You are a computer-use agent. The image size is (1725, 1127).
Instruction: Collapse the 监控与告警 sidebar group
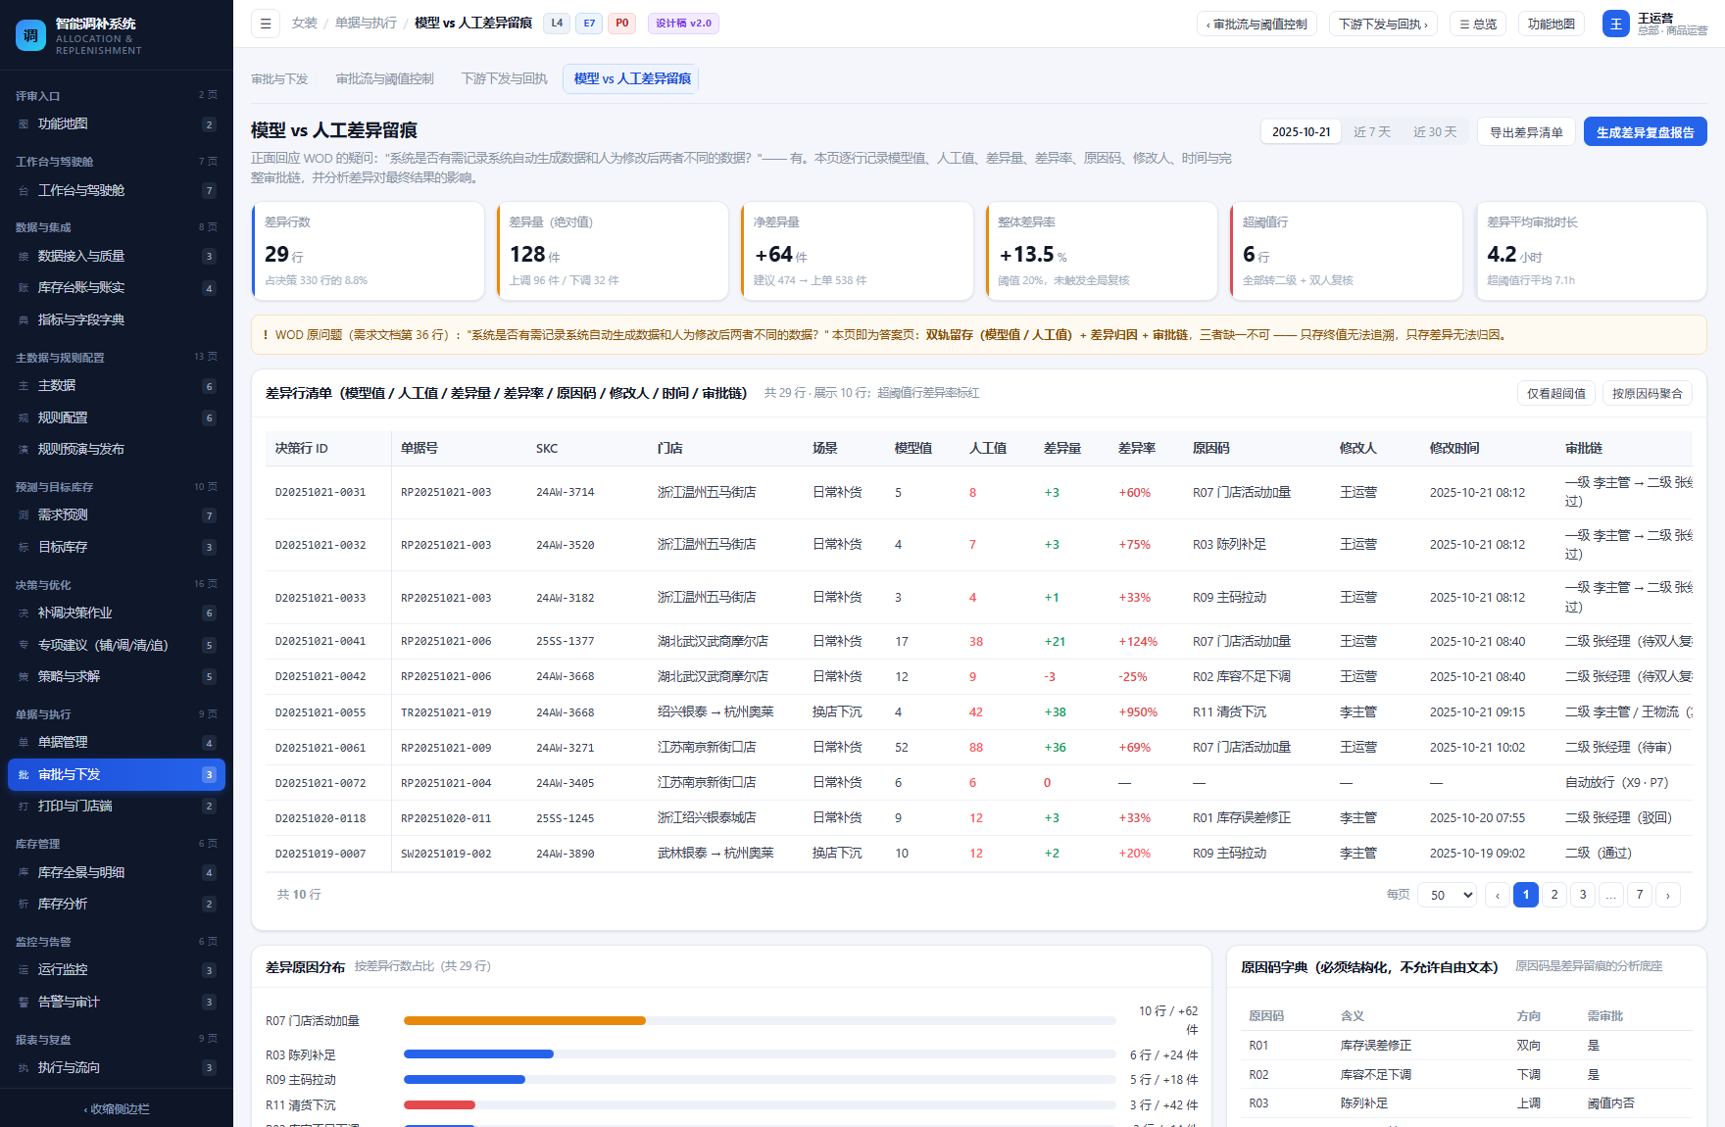click(117, 942)
